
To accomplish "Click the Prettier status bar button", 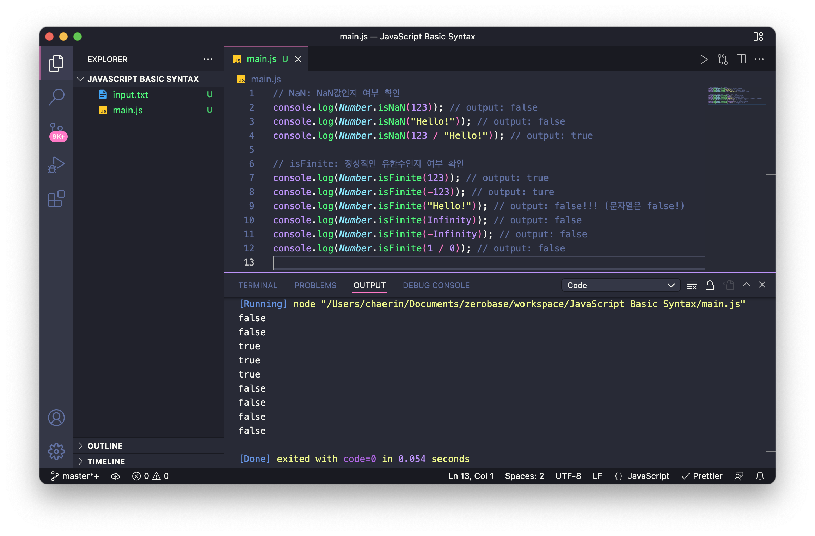I will (x=702, y=476).
